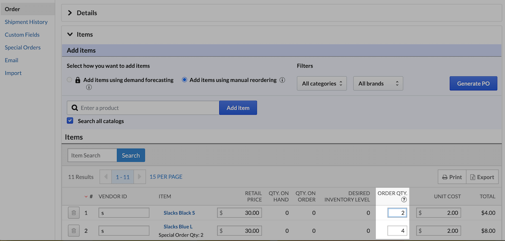Open the Slacks Blue L item link
Image resolution: width=505 pixels, height=241 pixels.
[178, 227]
